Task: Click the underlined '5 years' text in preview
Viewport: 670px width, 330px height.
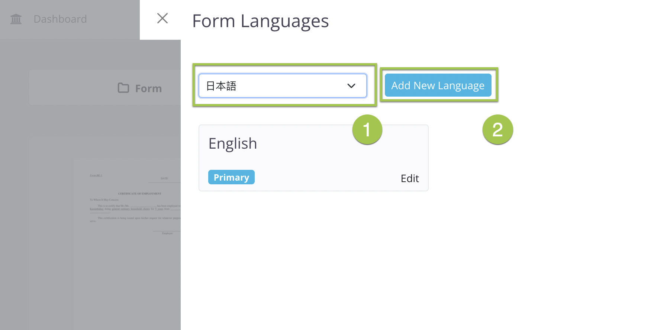Action: [x=160, y=209]
